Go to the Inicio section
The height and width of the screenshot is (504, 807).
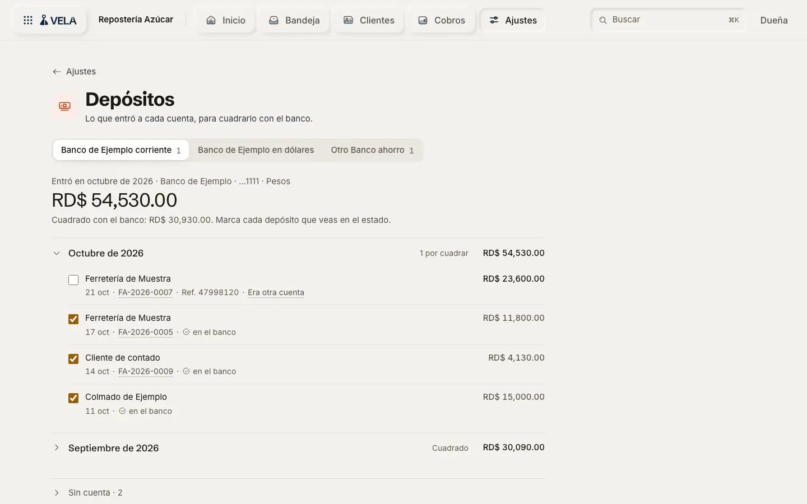pyautogui.click(x=226, y=20)
